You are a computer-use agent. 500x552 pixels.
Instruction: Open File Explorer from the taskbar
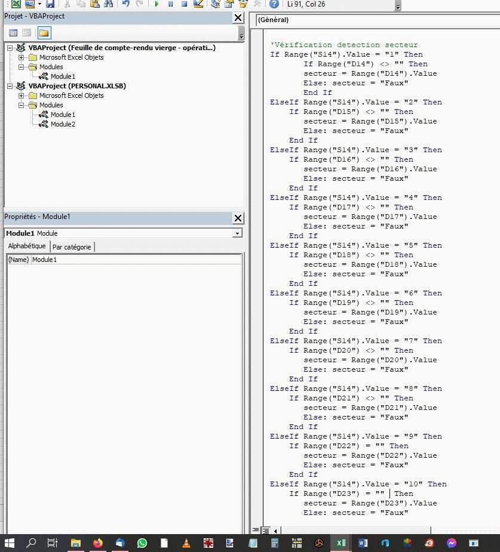(76, 543)
